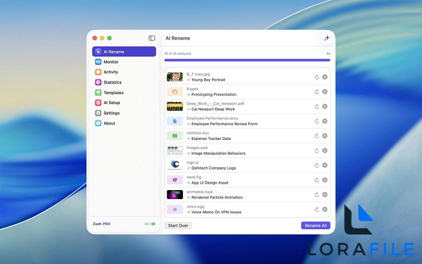Regenerate name for Untitled.xlsx

pos(317,136)
